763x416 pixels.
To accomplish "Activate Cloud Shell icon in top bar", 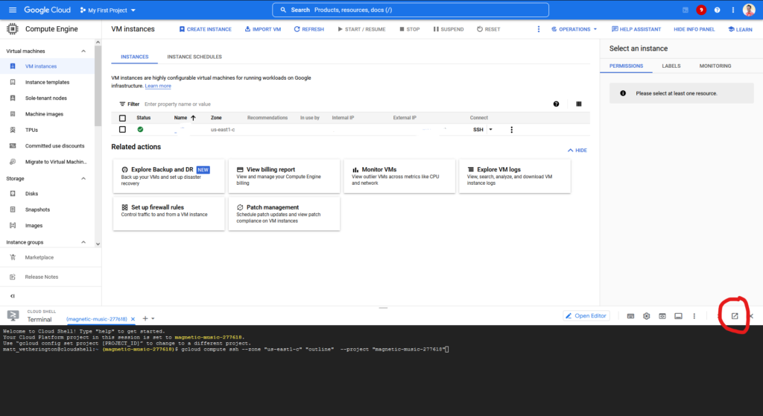I will click(686, 10).
